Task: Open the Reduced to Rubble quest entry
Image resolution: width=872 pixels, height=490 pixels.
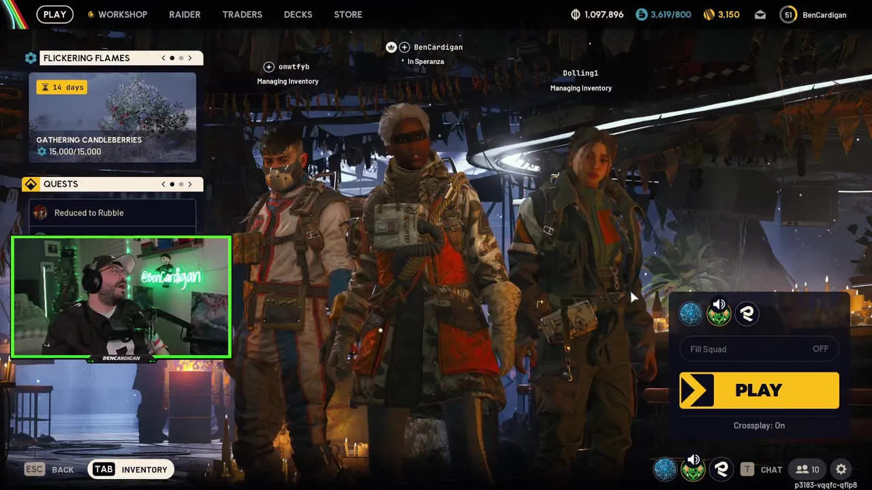Action: 112,213
